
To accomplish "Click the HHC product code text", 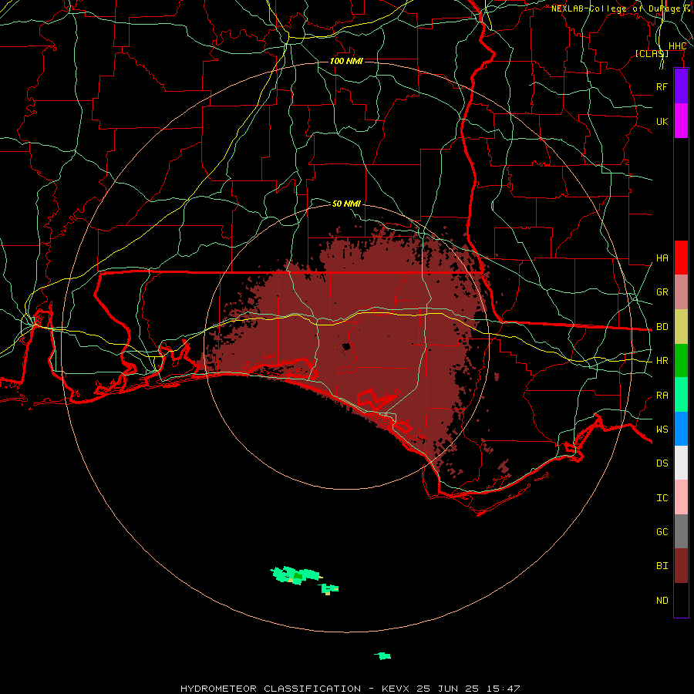I will click(x=677, y=46).
